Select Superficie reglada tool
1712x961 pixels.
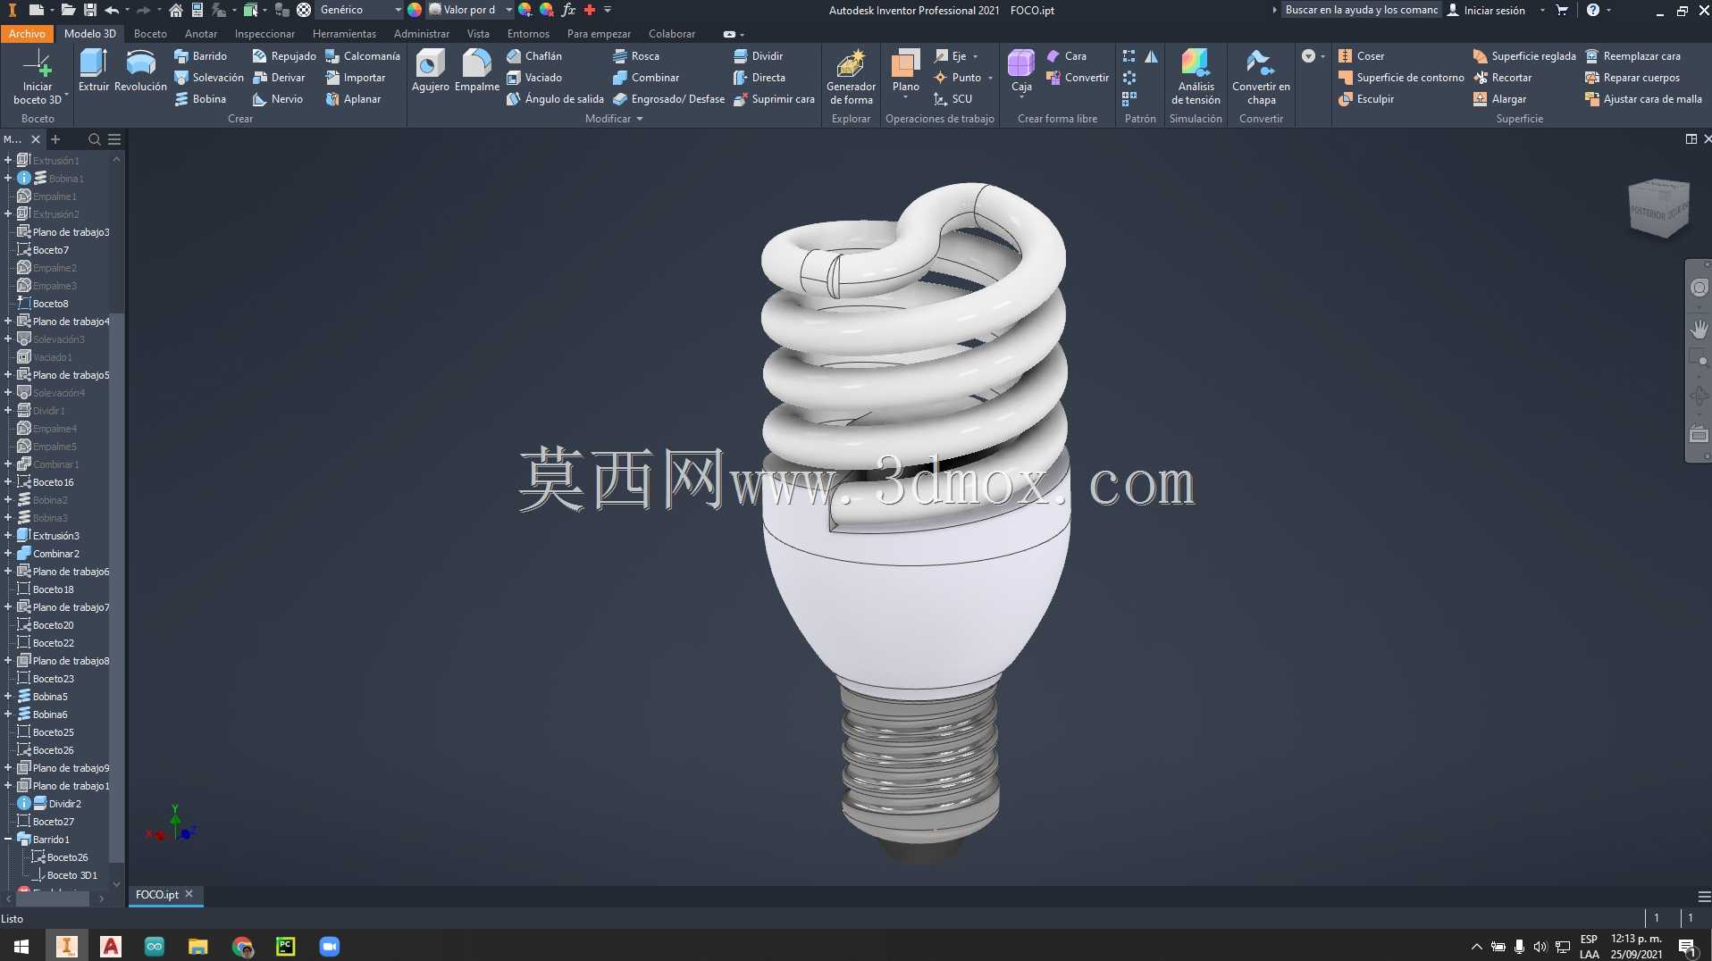1524,55
